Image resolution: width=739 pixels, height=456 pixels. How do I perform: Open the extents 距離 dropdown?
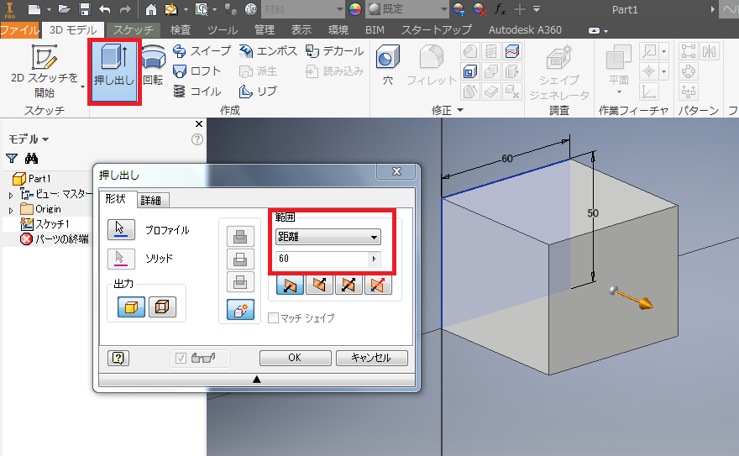tap(328, 237)
